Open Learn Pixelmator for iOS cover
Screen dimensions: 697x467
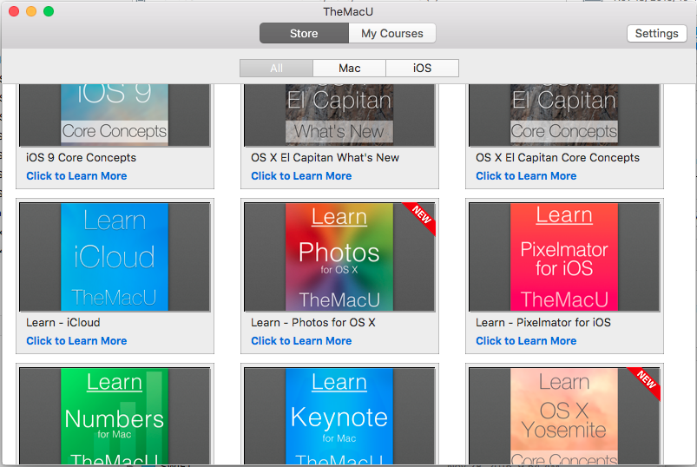[564, 257]
